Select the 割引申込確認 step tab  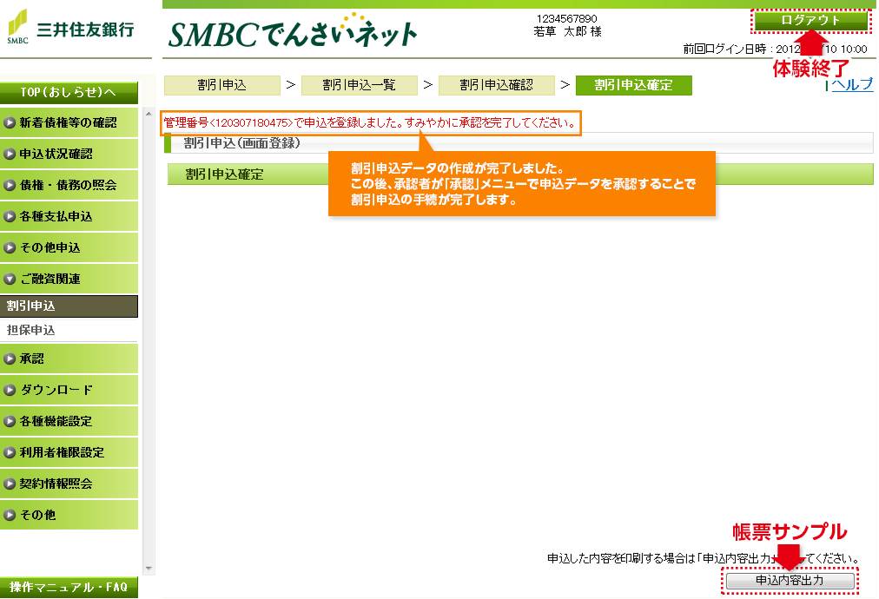click(497, 85)
